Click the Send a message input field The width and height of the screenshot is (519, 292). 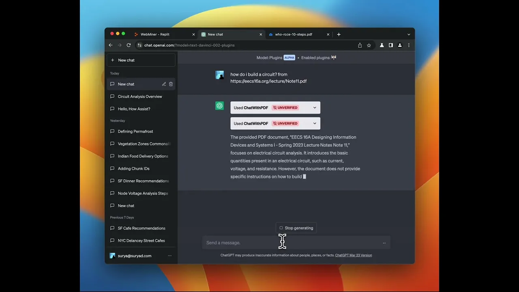[x=296, y=243]
